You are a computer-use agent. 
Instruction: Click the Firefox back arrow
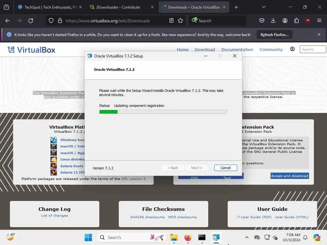(8, 21)
